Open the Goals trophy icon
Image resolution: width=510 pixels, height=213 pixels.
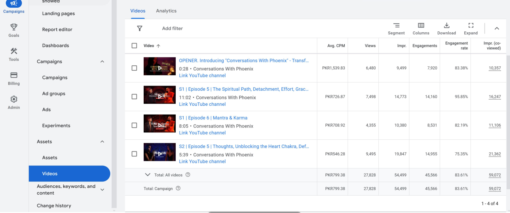click(x=14, y=27)
